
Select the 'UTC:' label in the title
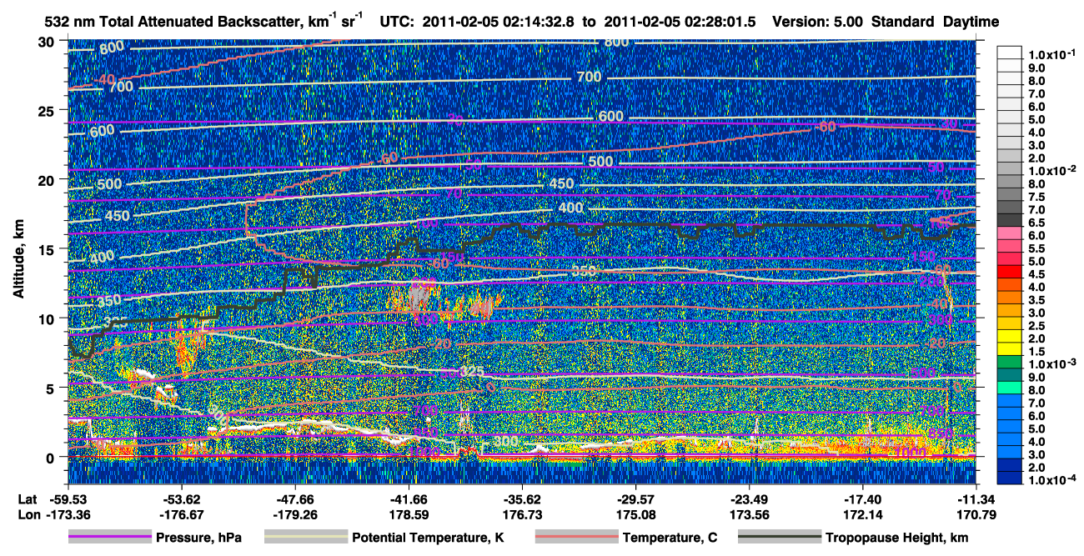coord(395,22)
